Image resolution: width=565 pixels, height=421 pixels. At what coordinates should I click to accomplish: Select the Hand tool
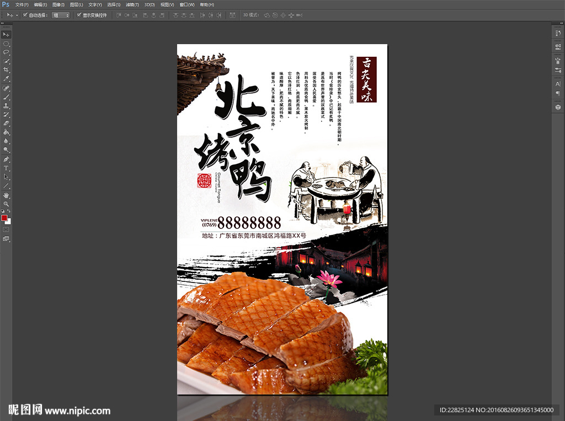pos(6,195)
